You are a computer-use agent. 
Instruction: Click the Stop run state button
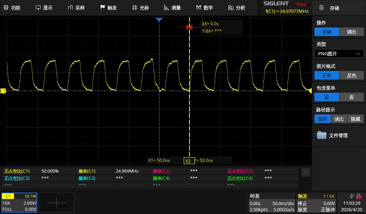point(301,4)
